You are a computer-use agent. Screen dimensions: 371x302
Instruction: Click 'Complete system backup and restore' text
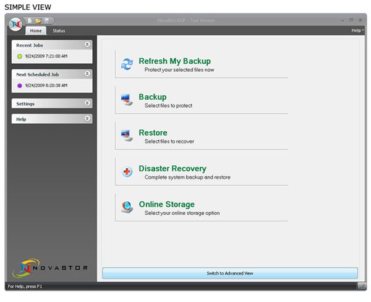187,177
